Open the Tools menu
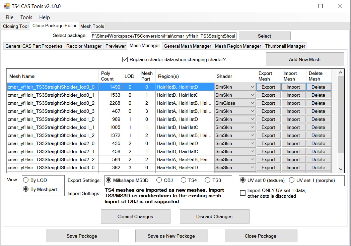This screenshot has width=351, height=246. tap(26, 17)
